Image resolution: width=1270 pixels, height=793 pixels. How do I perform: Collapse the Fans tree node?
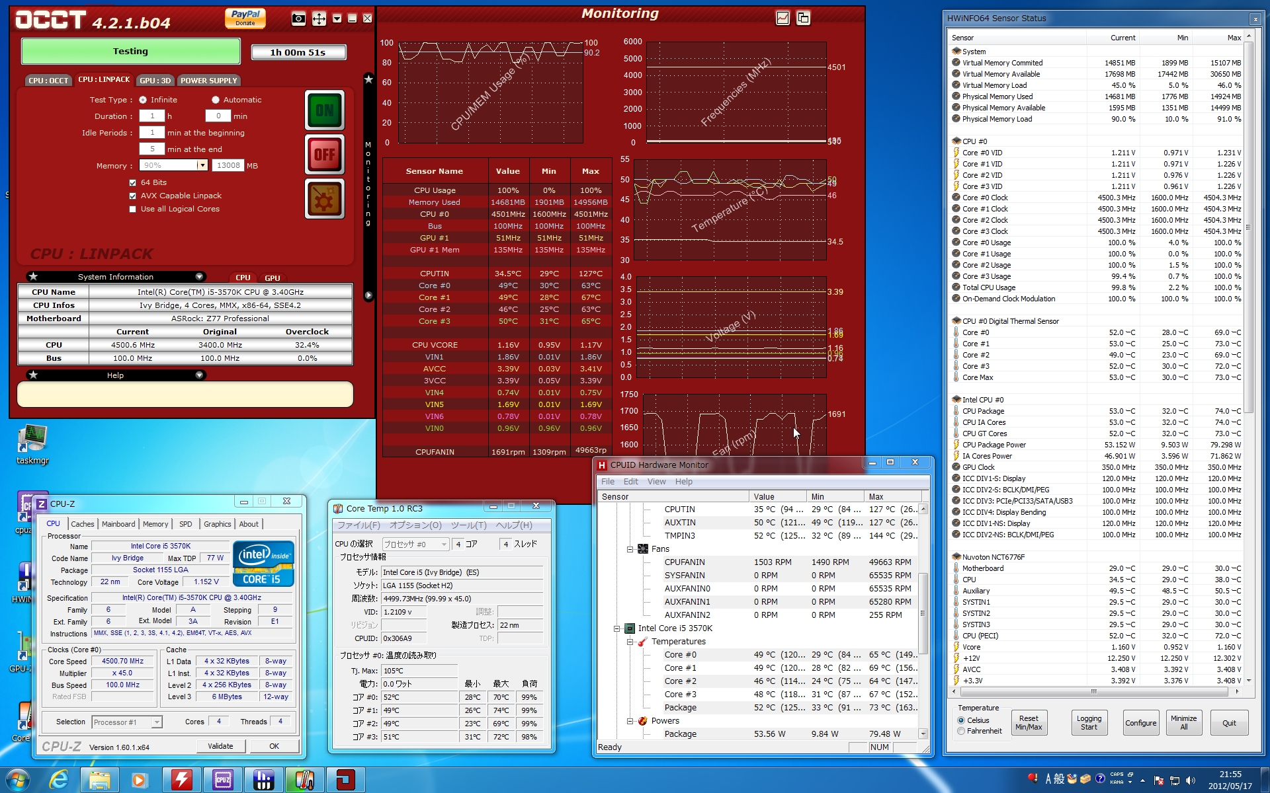click(x=630, y=549)
